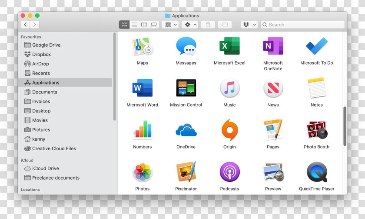Switch to gallery view
365x219 pixels.
[x=154, y=25]
